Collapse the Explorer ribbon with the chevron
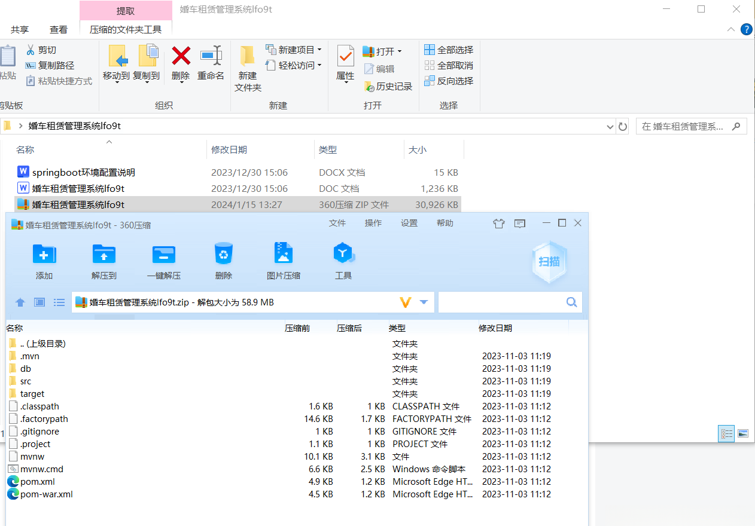The height and width of the screenshot is (526, 755). pos(731,29)
